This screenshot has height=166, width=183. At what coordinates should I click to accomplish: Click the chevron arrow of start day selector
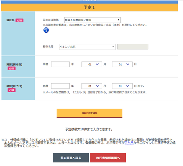128,64
